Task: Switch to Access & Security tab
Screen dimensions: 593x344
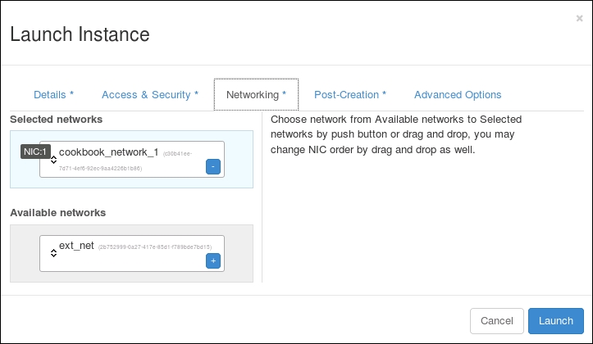Action: pos(150,95)
